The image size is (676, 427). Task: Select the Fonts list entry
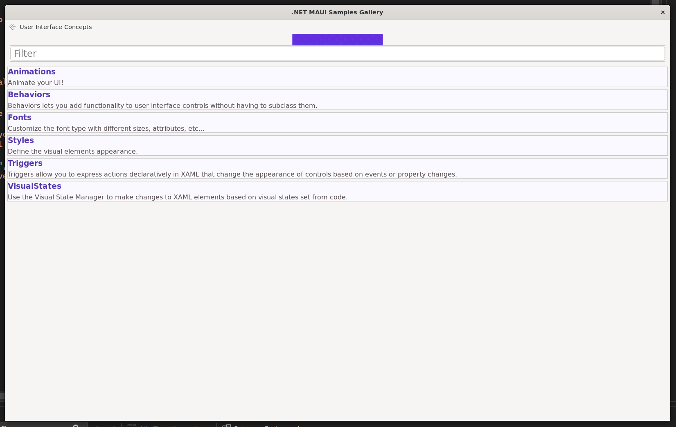[x=20, y=118]
